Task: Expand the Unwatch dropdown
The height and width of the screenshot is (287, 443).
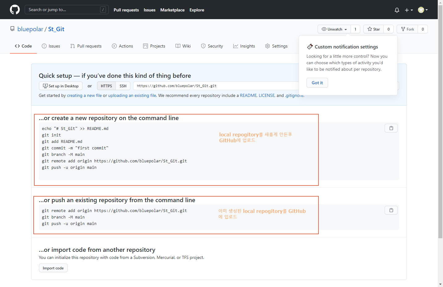Action: 334,29
